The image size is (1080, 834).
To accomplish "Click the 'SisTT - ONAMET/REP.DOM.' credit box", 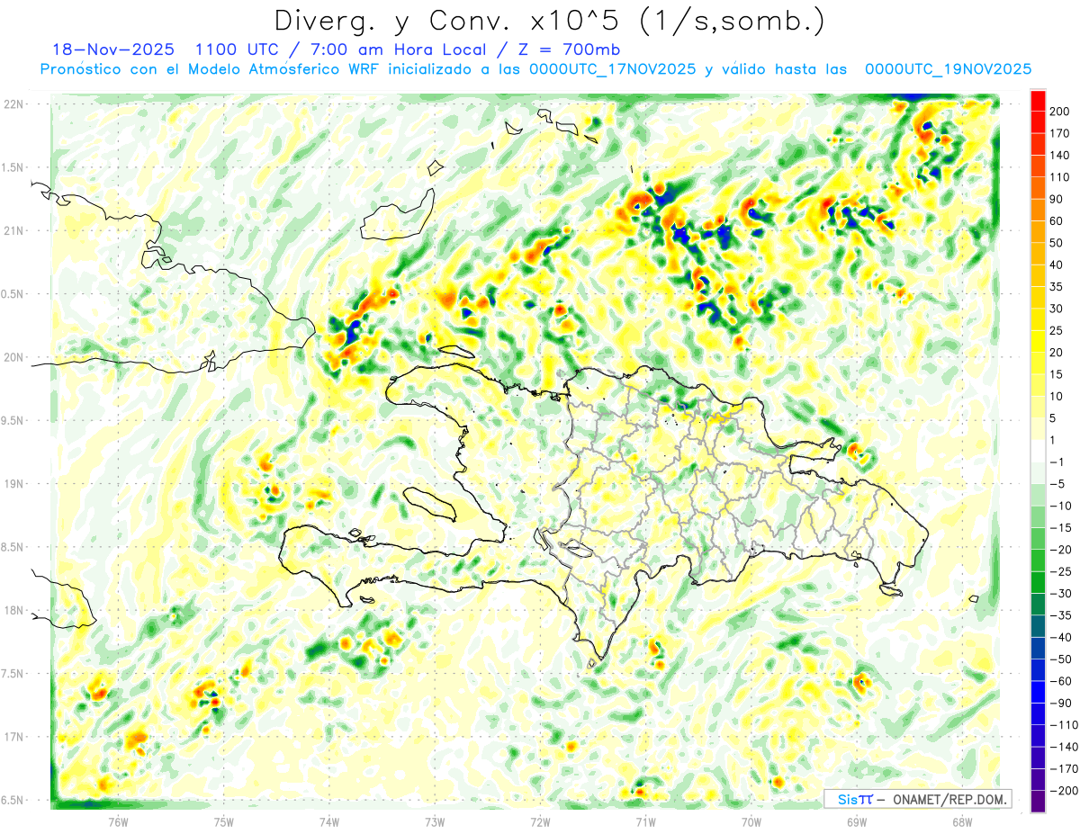I will tap(917, 799).
